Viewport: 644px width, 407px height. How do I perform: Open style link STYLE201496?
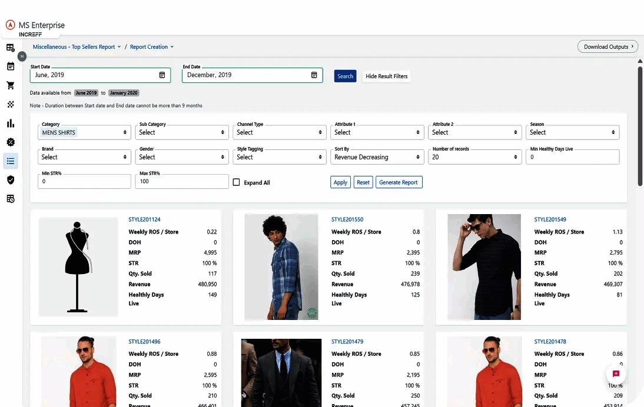coord(145,341)
